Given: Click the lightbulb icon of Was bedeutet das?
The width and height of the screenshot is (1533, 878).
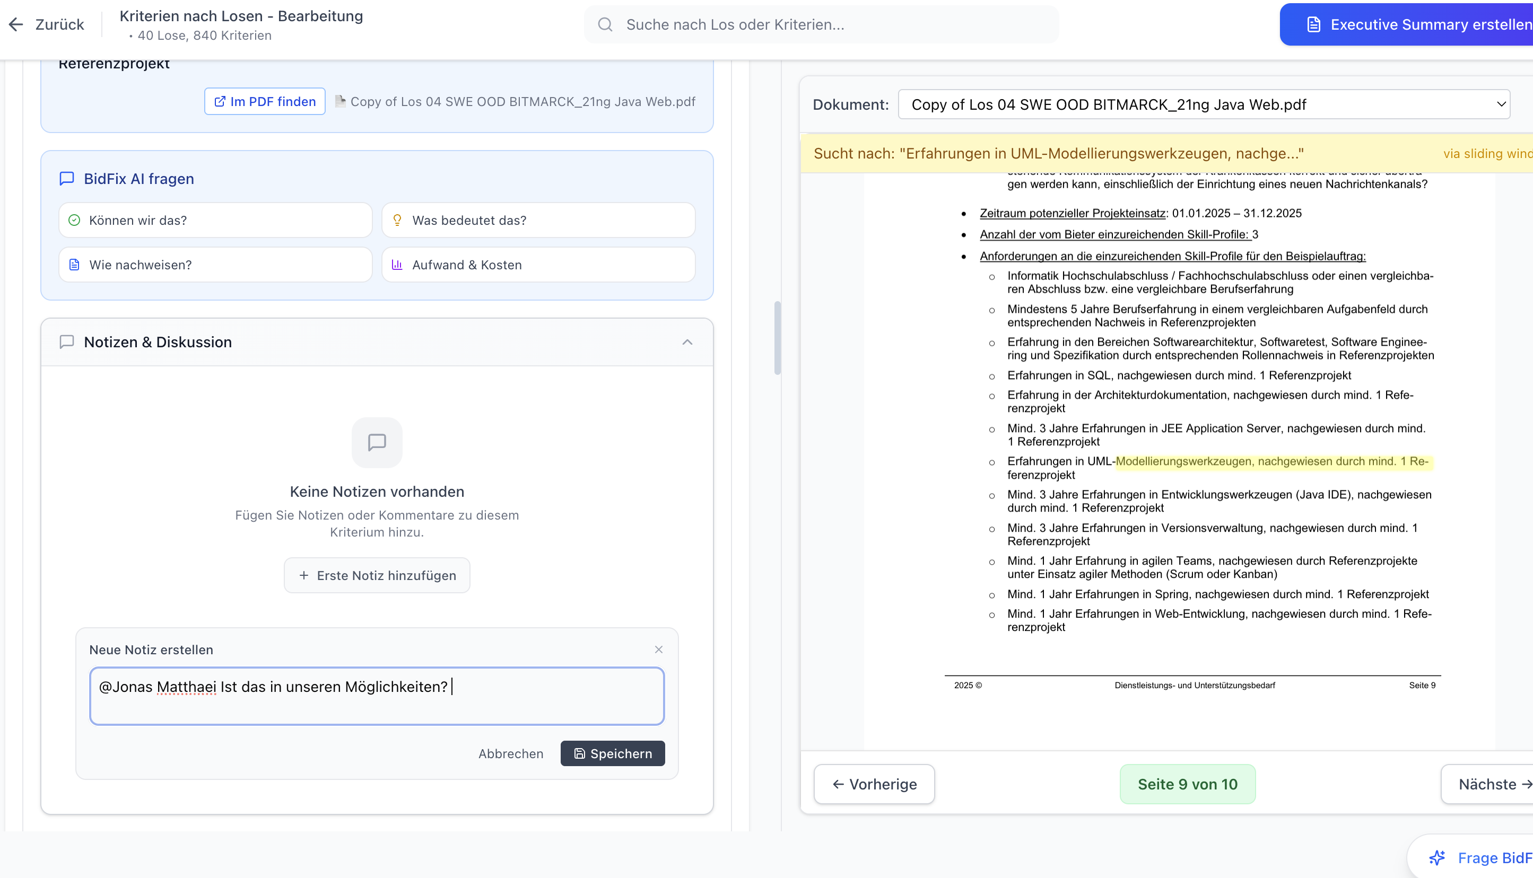Looking at the screenshot, I should 397,220.
